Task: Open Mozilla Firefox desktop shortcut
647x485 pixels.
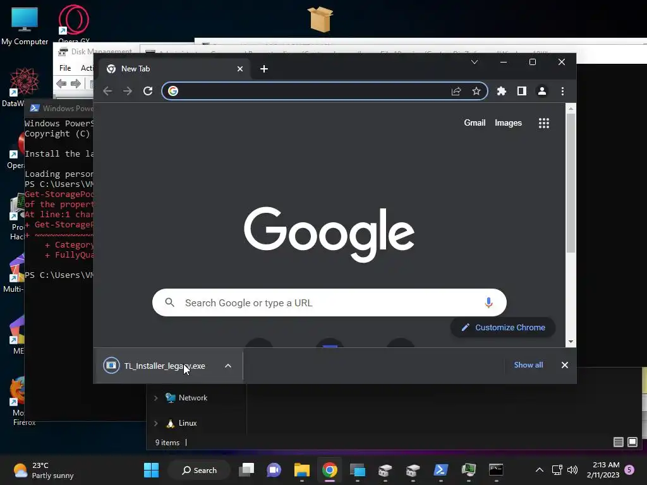Action: click(18, 400)
